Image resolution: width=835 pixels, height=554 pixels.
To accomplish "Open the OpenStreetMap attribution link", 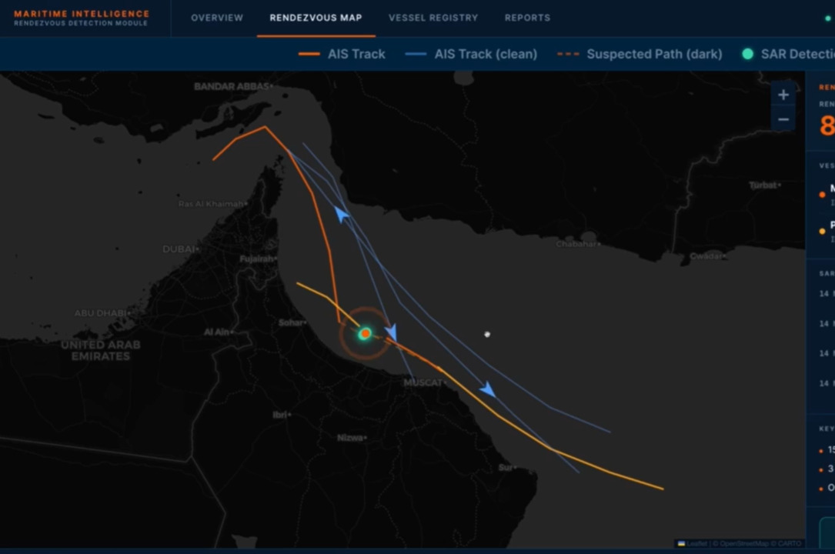I will pyautogui.click(x=743, y=543).
